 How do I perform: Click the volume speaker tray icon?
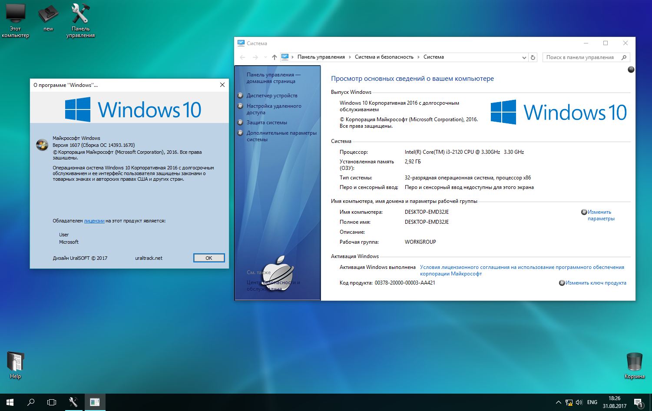pos(579,402)
